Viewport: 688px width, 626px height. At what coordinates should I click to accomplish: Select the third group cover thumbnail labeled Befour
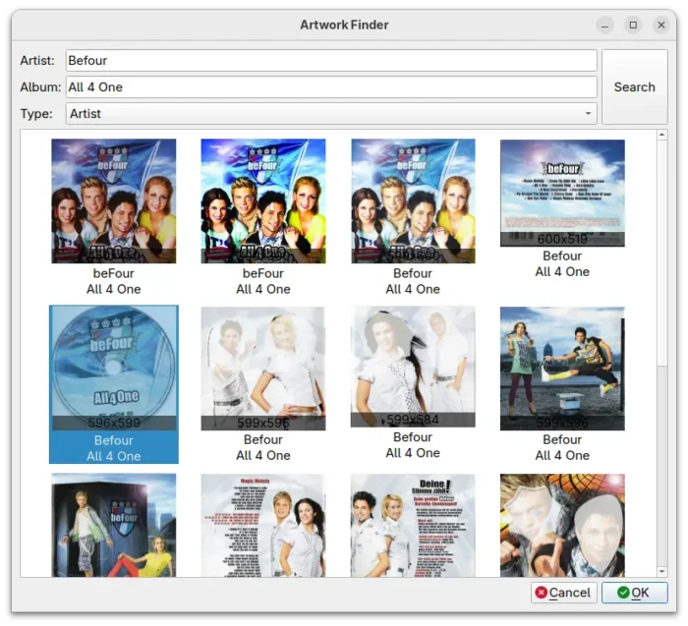tap(413, 201)
